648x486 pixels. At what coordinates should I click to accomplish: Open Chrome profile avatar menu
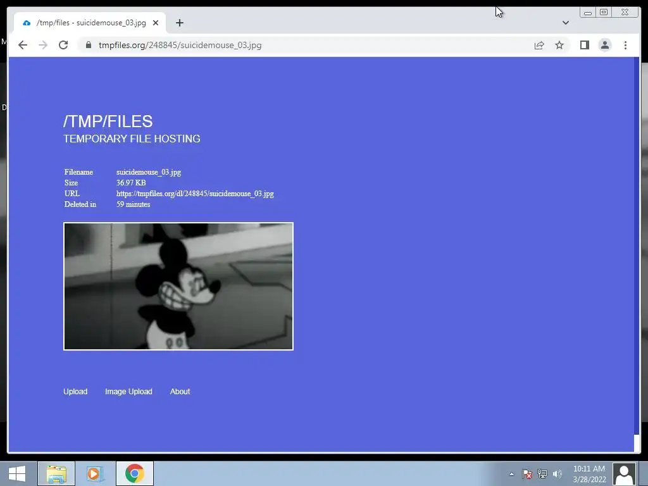[x=604, y=45]
